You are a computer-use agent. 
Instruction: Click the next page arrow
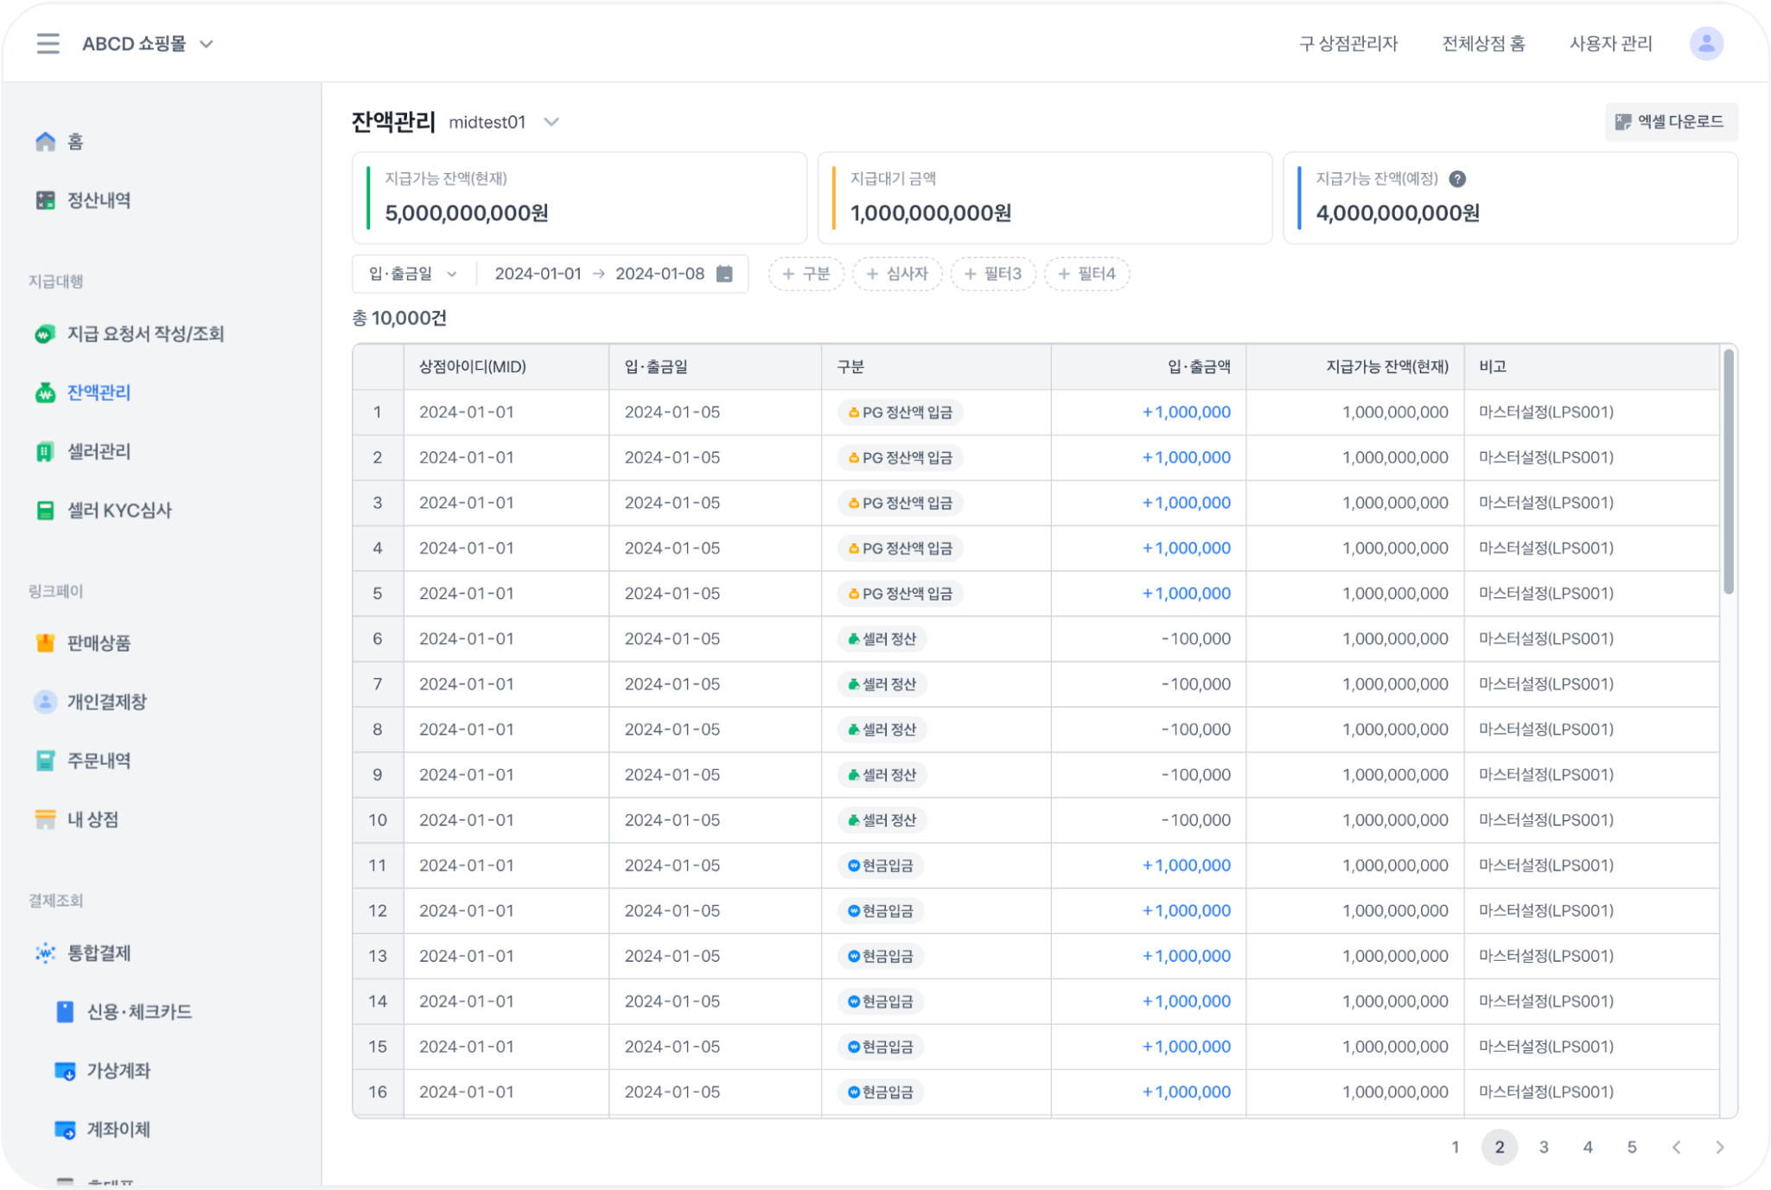tap(1719, 1147)
